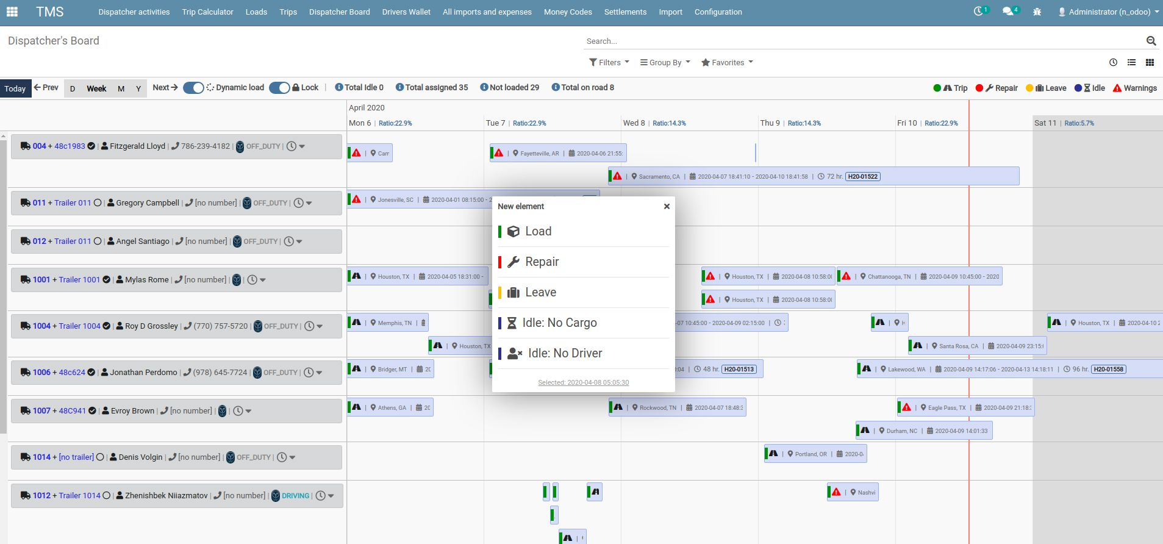
Task: Close the New element popup
Action: tap(667, 206)
